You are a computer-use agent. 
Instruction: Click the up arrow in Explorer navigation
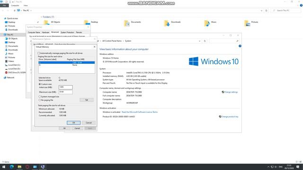pyautogui.click(x=15, y=10)
